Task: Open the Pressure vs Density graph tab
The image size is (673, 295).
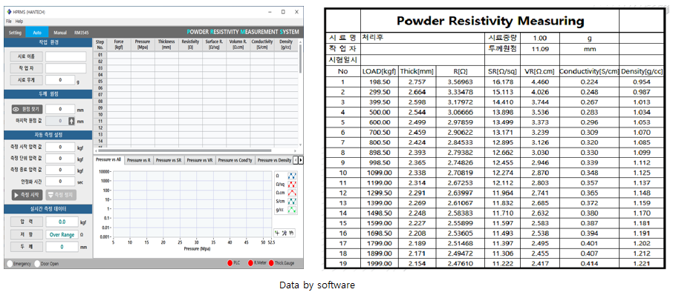Action: [273, 159]
